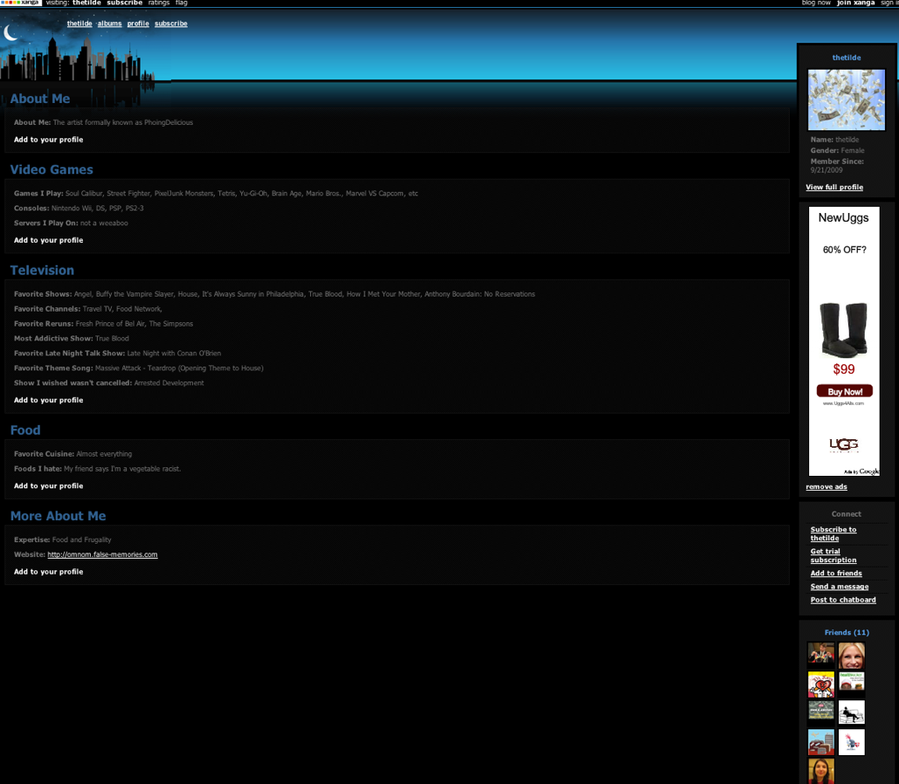This screenshot has width=899, height=784.
Task: Click the Xanga logo in the top bar
Action: click(21, 3)
